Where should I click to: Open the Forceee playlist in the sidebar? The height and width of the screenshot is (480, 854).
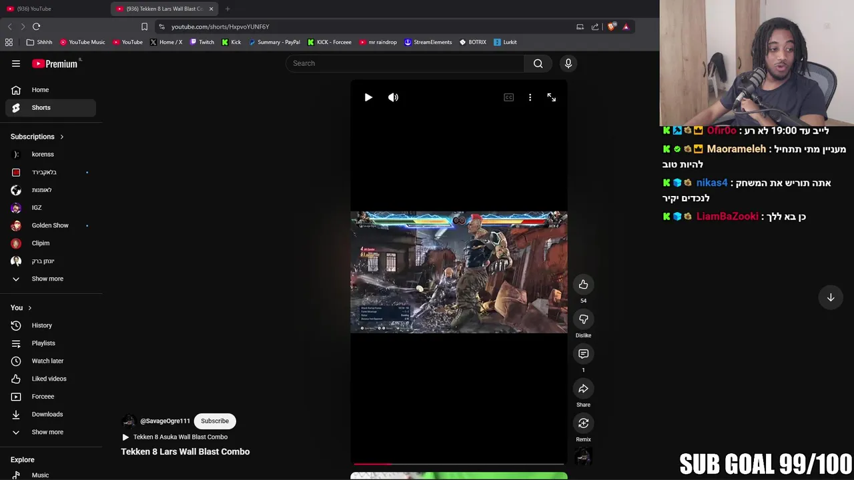(x=51, y=397)
